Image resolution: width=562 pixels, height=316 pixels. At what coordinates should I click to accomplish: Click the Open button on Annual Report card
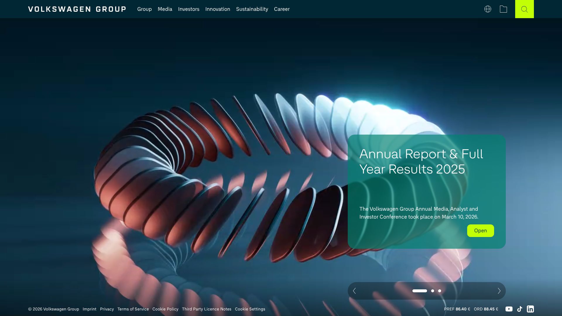pos(480,231)
